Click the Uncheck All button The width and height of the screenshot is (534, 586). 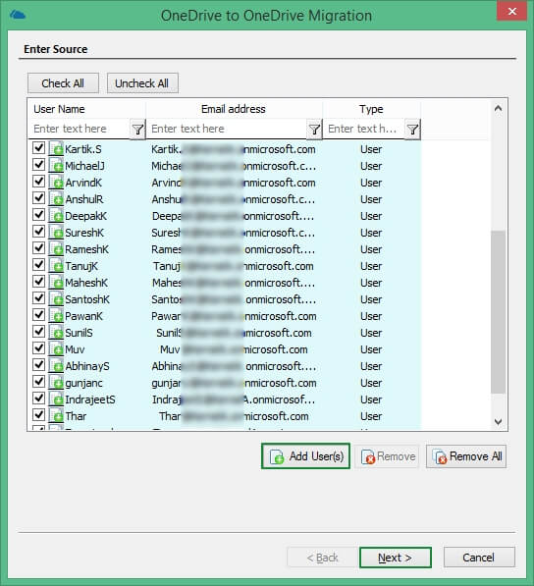(142, 83)
